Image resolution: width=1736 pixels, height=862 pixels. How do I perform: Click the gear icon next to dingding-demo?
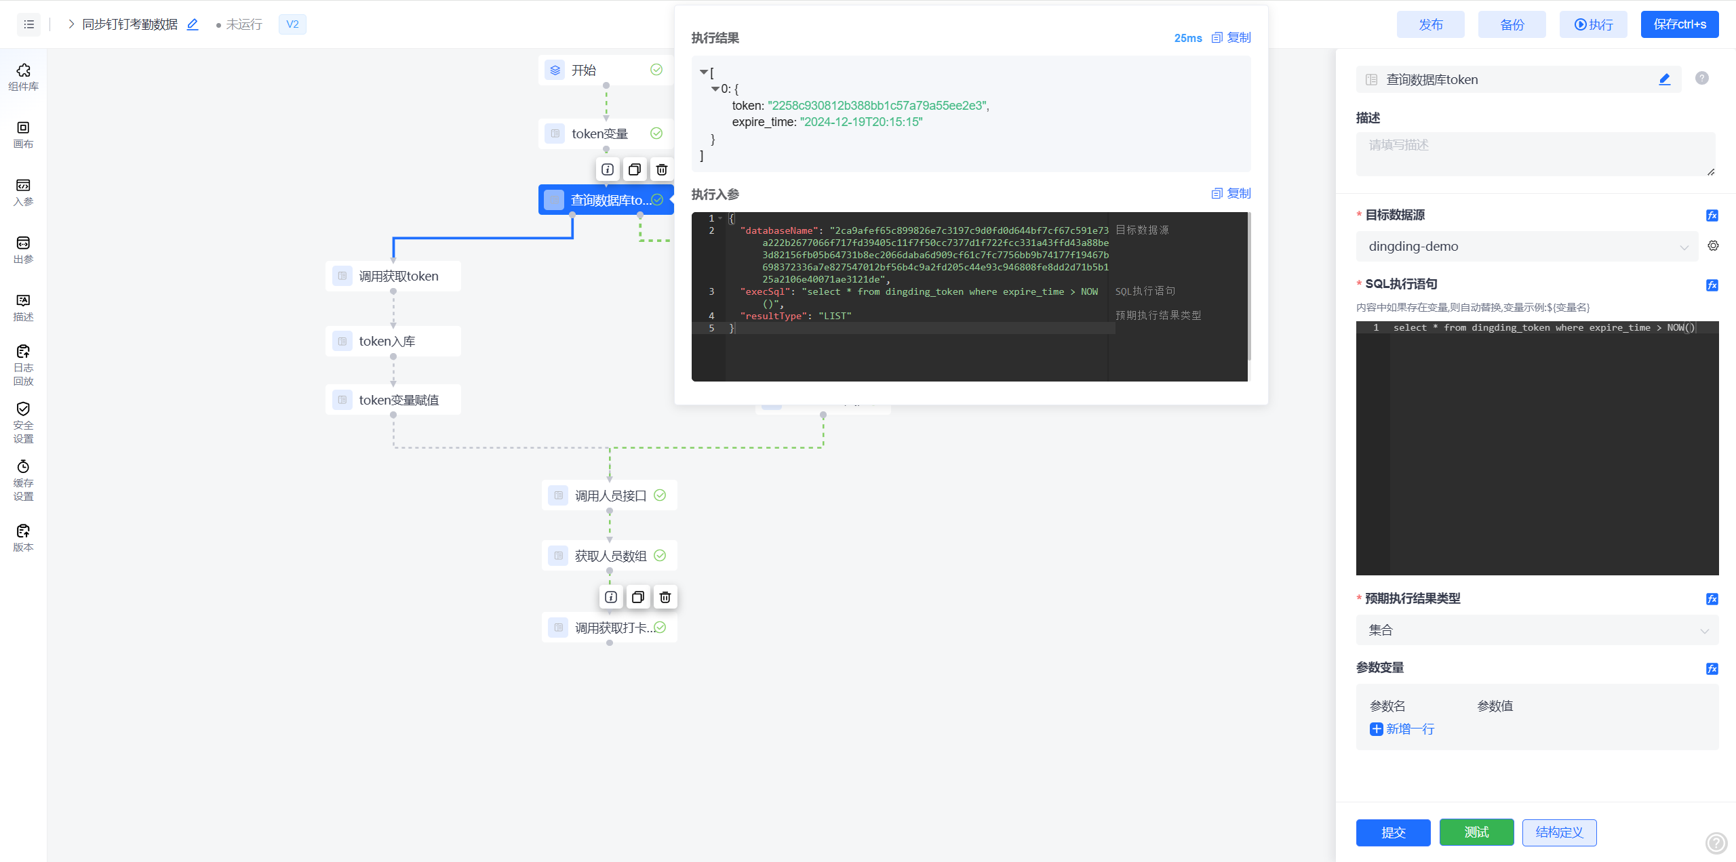click(1713, 246)
